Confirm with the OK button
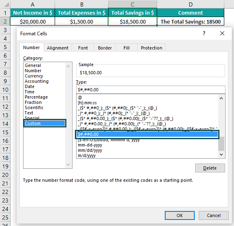Image resolution: width=234 pixels, height=226 pixels. click(x=179, y=215)
